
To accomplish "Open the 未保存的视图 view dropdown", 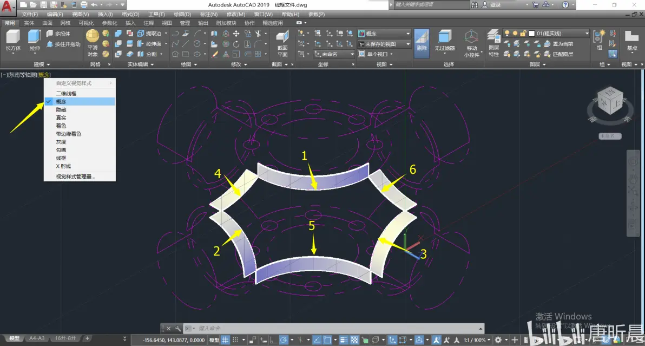I will (384, 44).
